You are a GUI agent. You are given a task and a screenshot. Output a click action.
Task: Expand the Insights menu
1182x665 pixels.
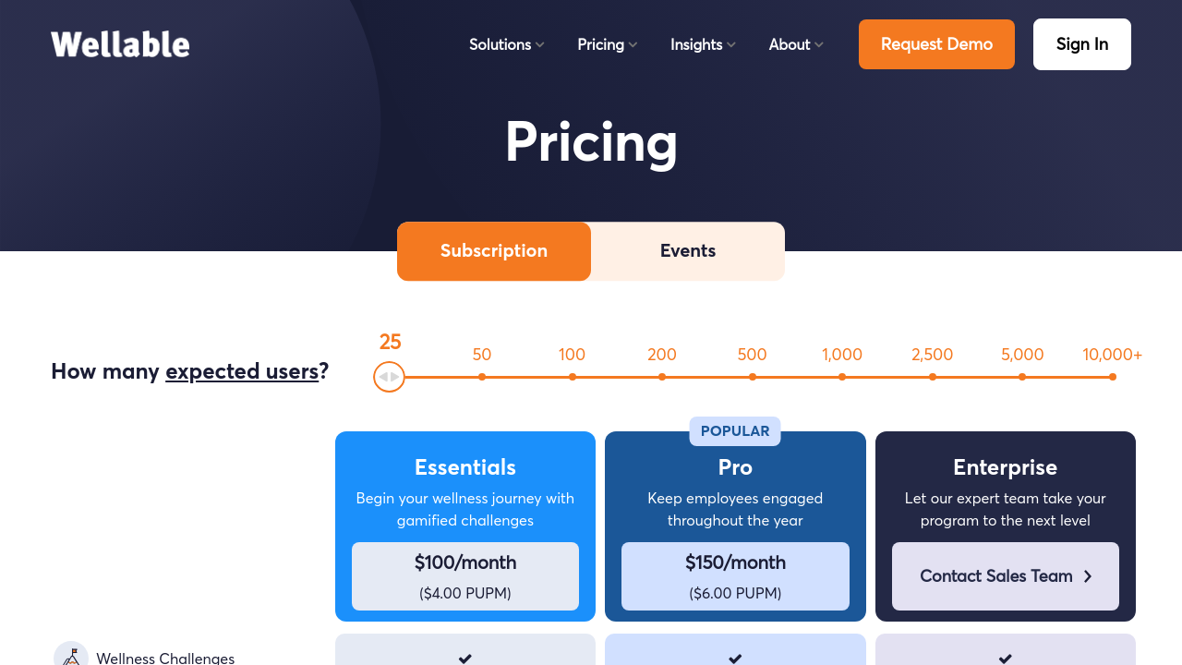pyautogui.click(x=703, y=44)
